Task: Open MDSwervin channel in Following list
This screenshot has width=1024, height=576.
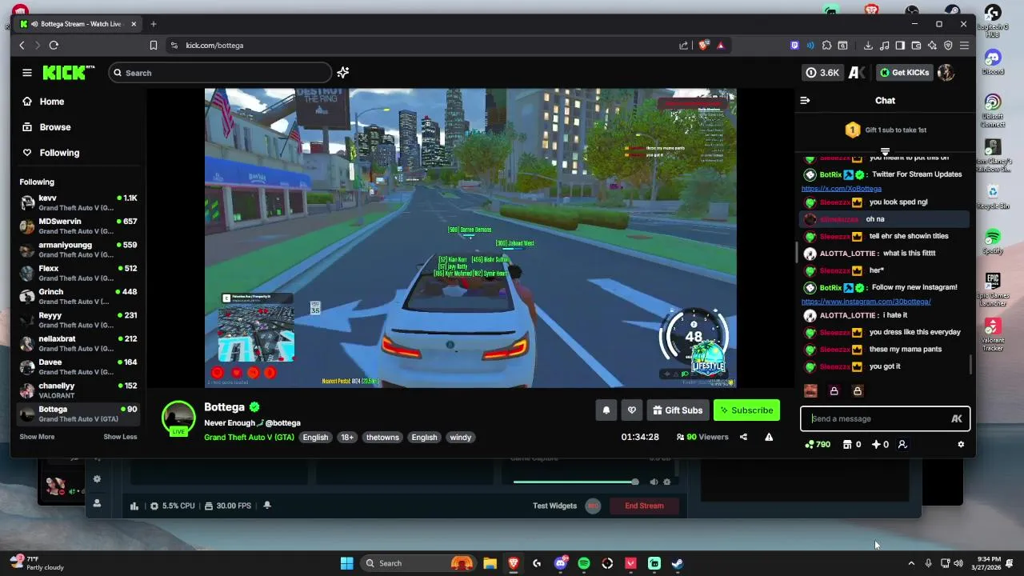Action: tap(78, 226)
